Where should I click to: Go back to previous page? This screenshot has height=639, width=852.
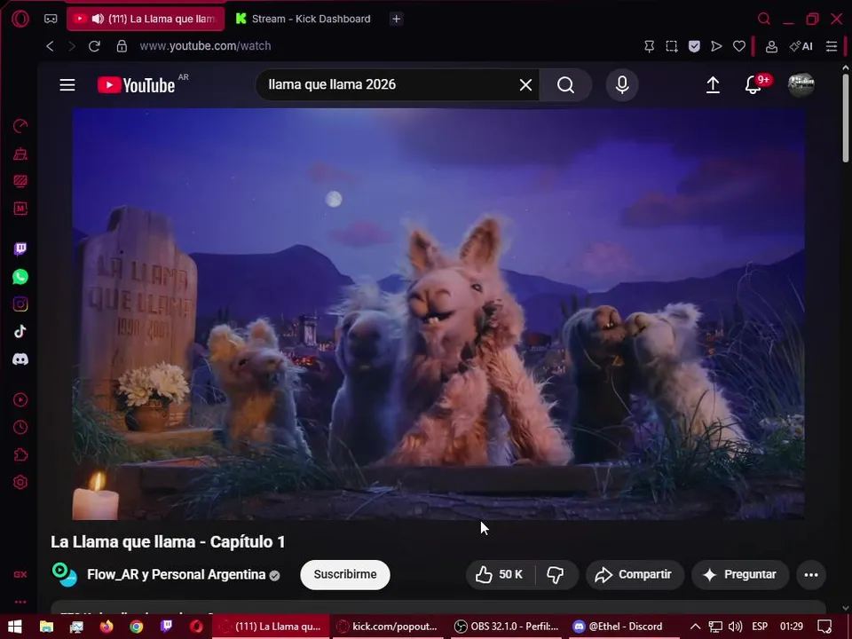coord(50,46)
